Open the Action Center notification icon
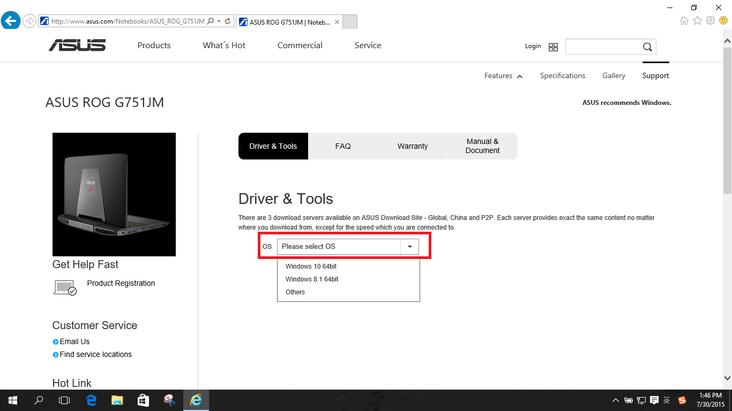 click(654, 400)
